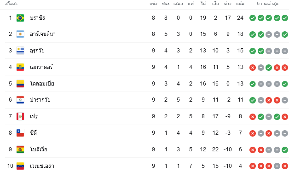Screen dimensions: 289x172
Task: Select the Peru flag icon
Action: click(20, 116)
